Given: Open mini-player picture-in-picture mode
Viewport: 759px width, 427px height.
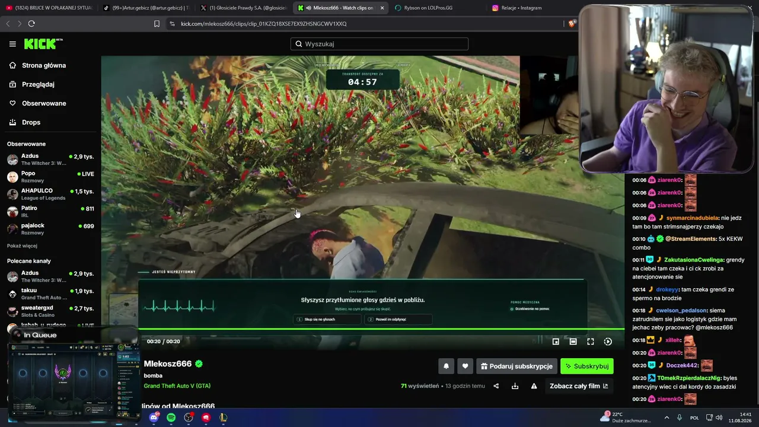Looking at the screenshot, I should [x=556, y=342].
